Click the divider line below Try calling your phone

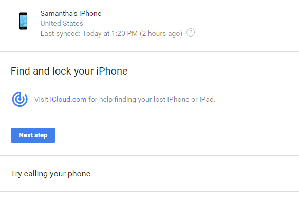pos(149,191)
